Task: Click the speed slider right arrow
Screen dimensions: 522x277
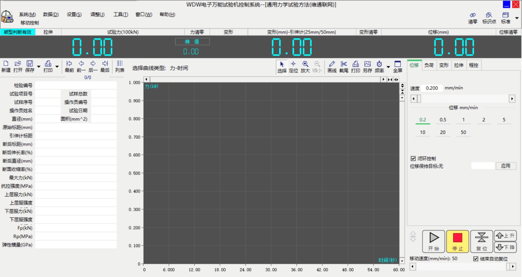Action: [512, 99]
